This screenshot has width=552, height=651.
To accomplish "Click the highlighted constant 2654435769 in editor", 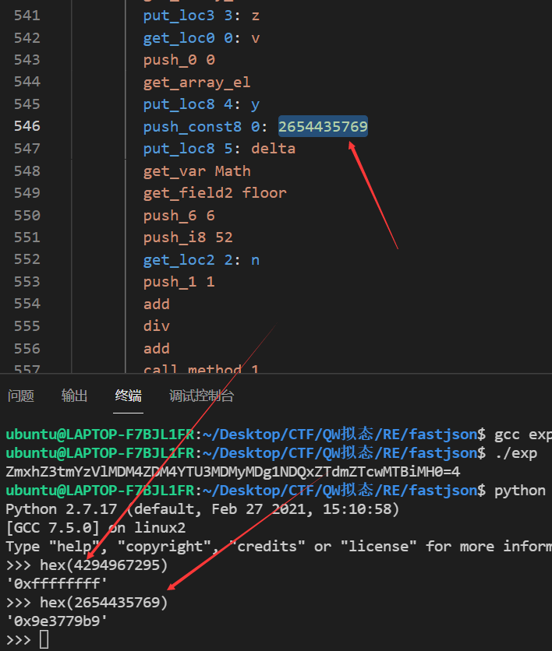I will [x=323, y=126].
